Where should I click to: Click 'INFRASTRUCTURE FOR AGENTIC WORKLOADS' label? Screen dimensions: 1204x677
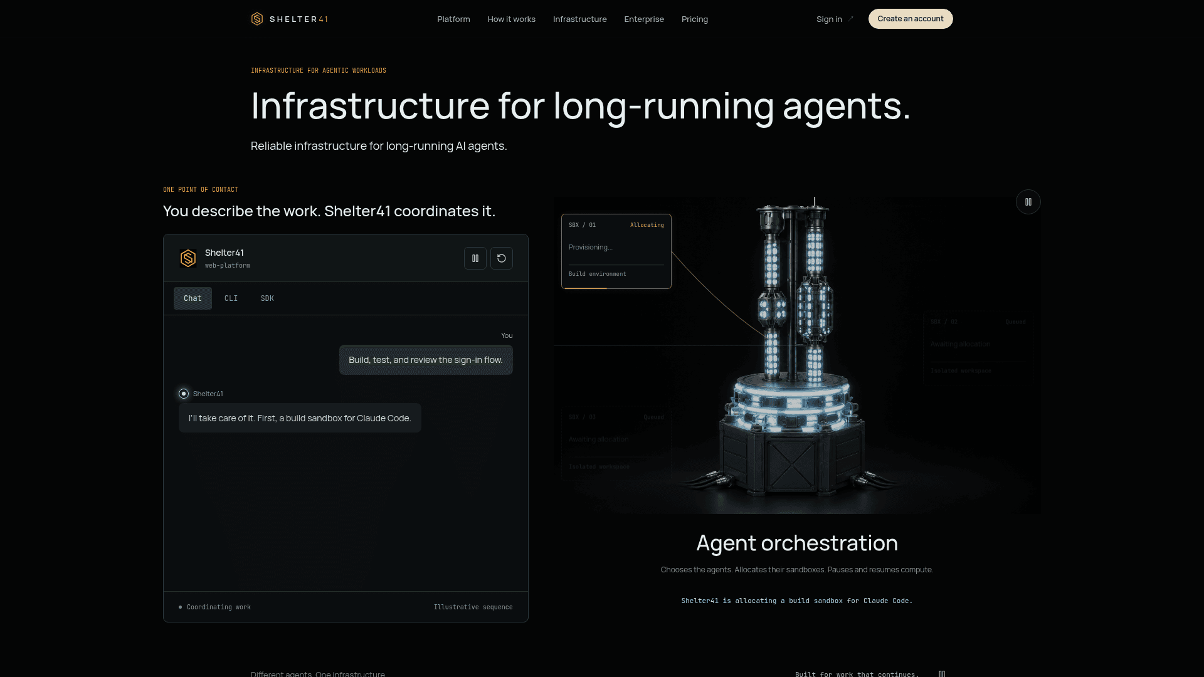point(319,70)
